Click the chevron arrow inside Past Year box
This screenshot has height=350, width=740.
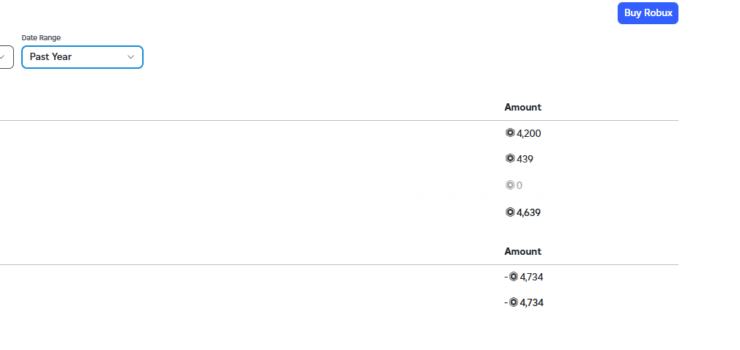(x=130, y=57)
